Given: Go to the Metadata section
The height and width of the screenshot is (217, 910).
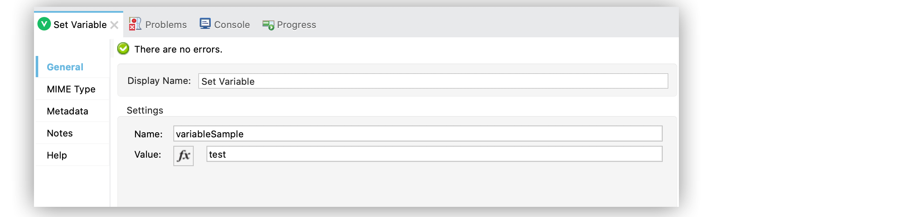Looking at the screenshot, I should click(x=68, y=111).
